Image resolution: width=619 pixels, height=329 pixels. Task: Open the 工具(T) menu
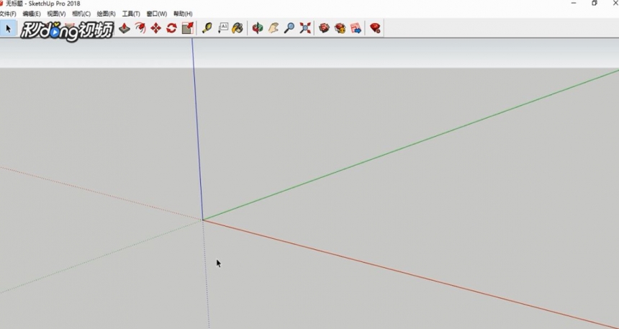point(131,14)
